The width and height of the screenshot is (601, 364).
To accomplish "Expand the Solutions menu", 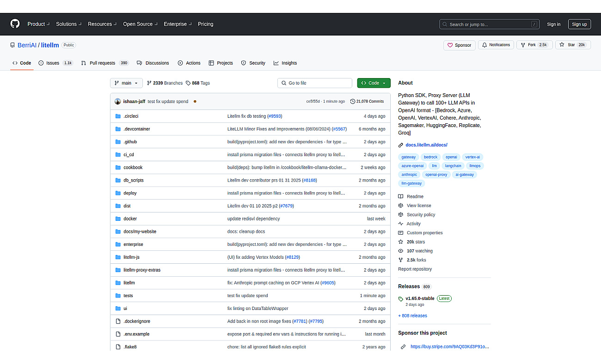I will 68,24.
